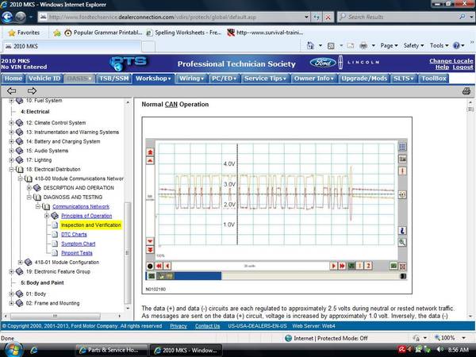The image size is (476, 357).
Task: Open the Home tab
Action: point(13,79)
